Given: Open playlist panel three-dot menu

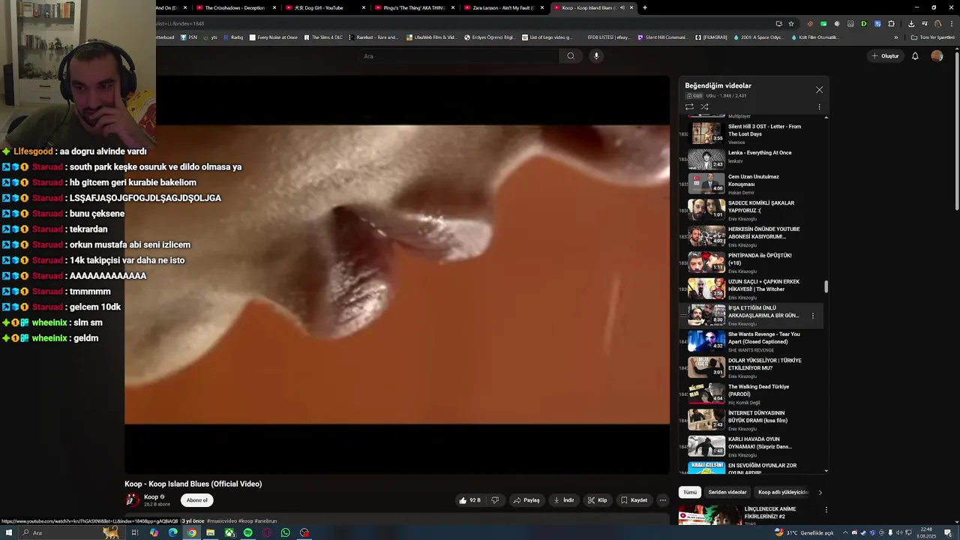Looking at the screenshot, I should tap(819, 106).
